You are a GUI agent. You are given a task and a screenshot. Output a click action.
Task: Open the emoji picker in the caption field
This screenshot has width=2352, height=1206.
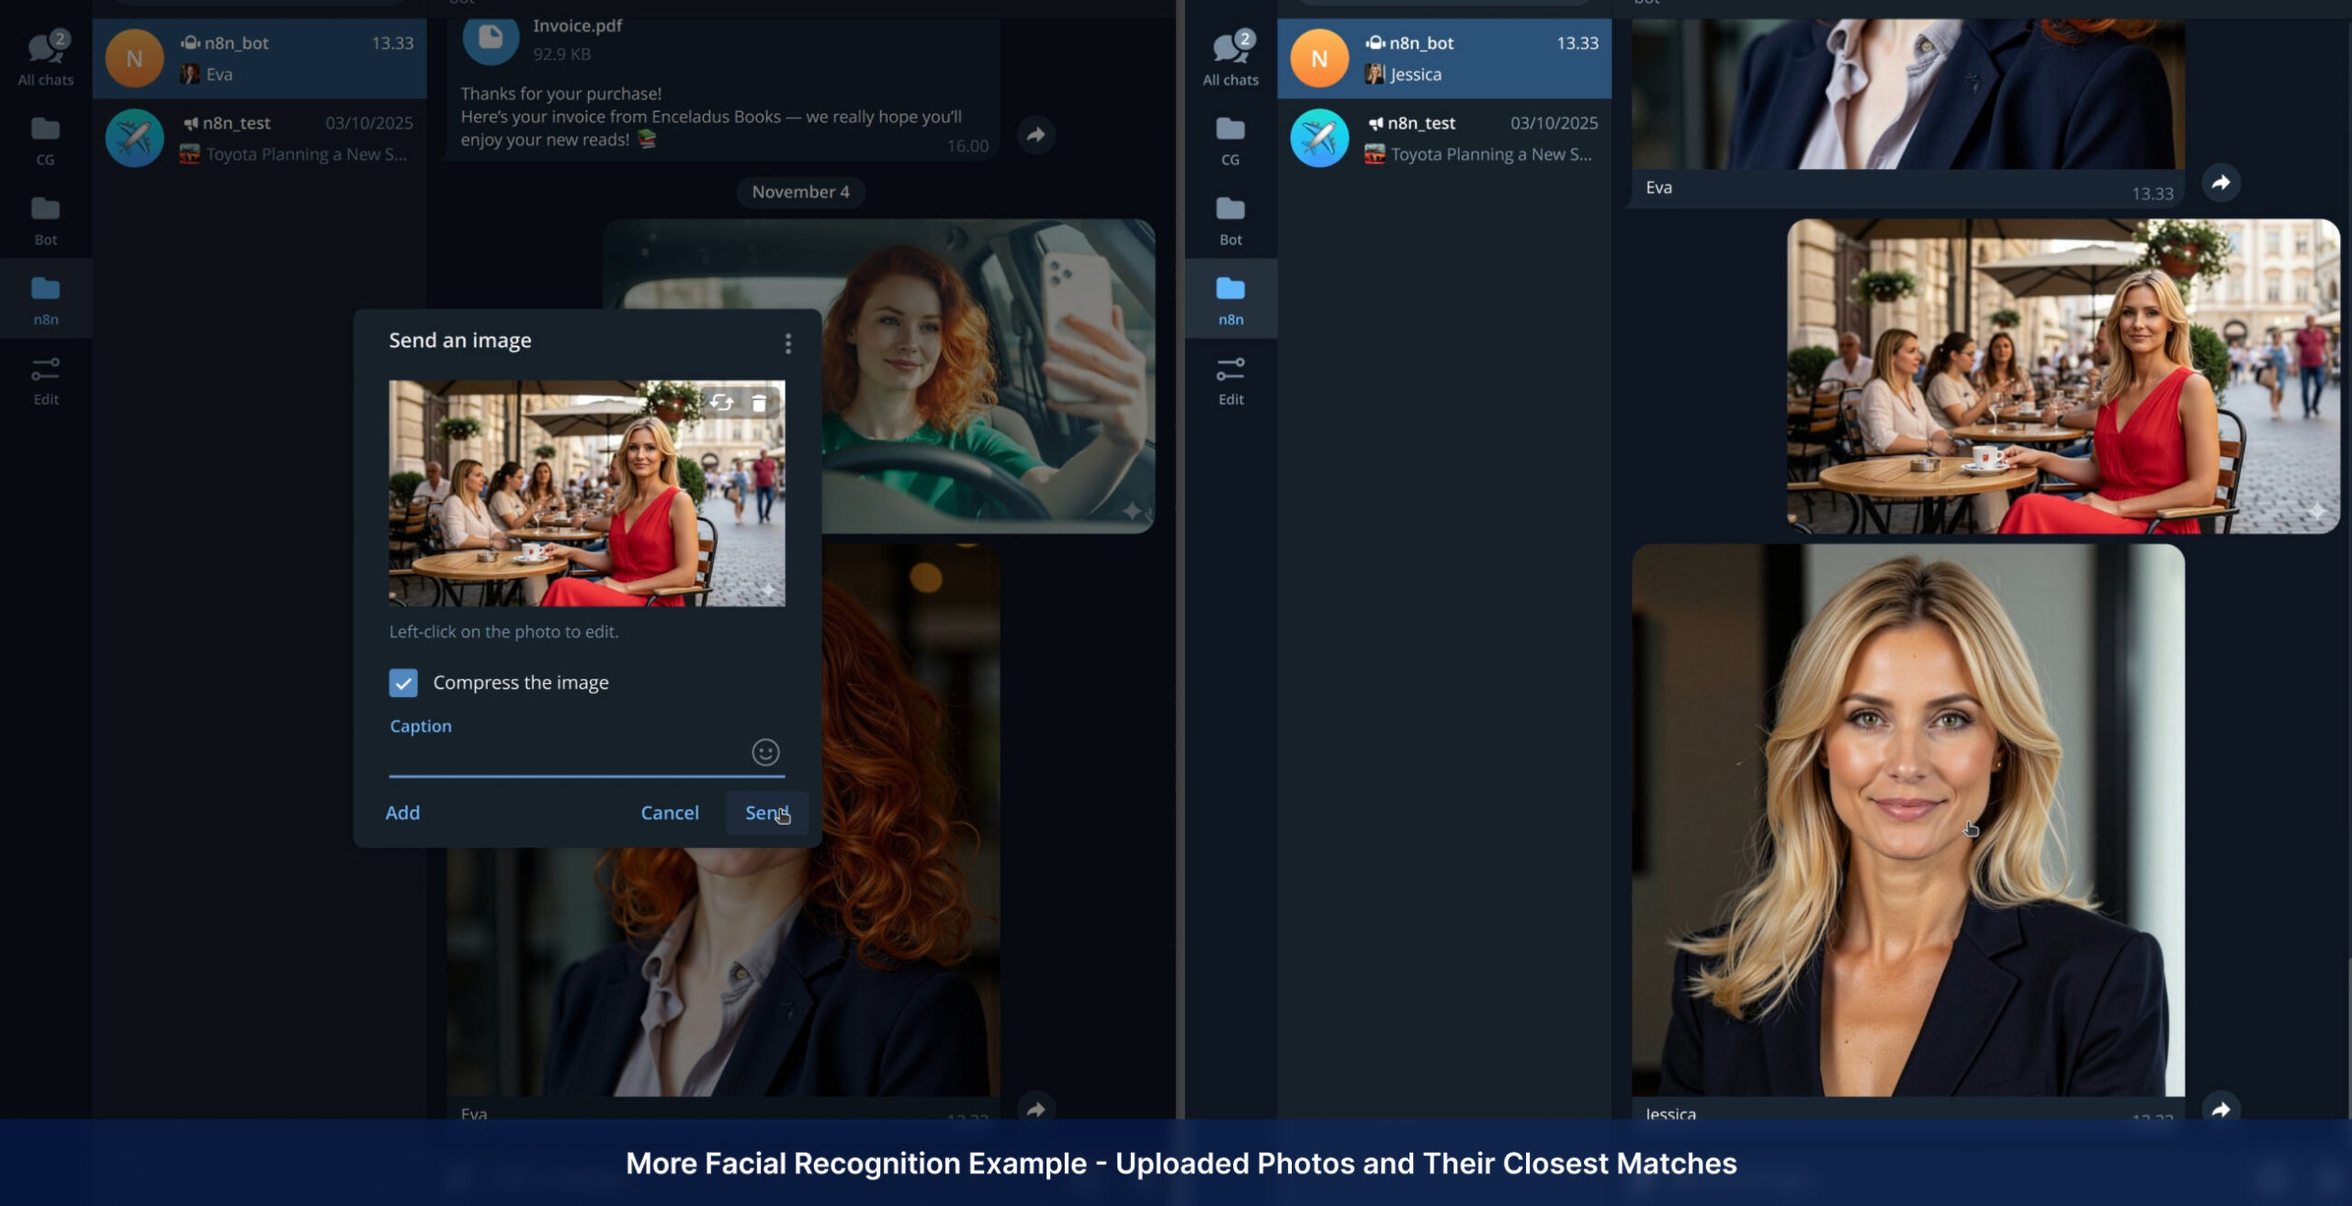tap(765, 752)
